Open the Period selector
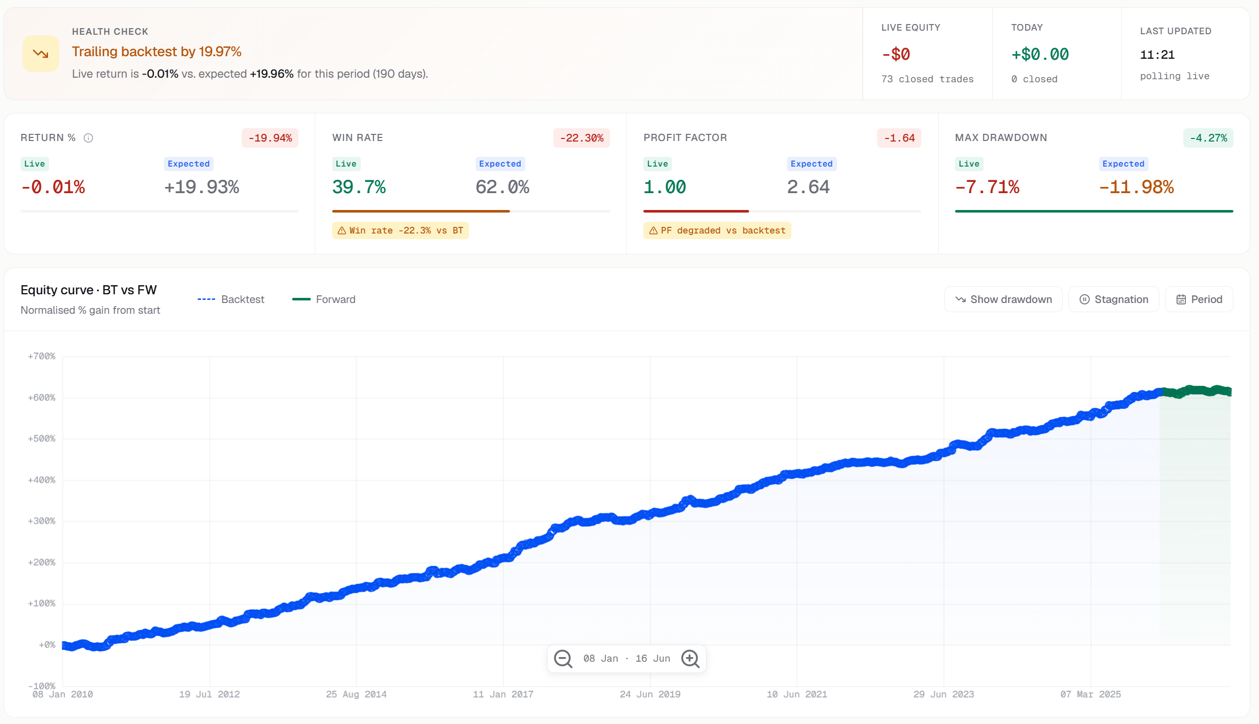1259x724 pixels. [x=1199, y=299]
